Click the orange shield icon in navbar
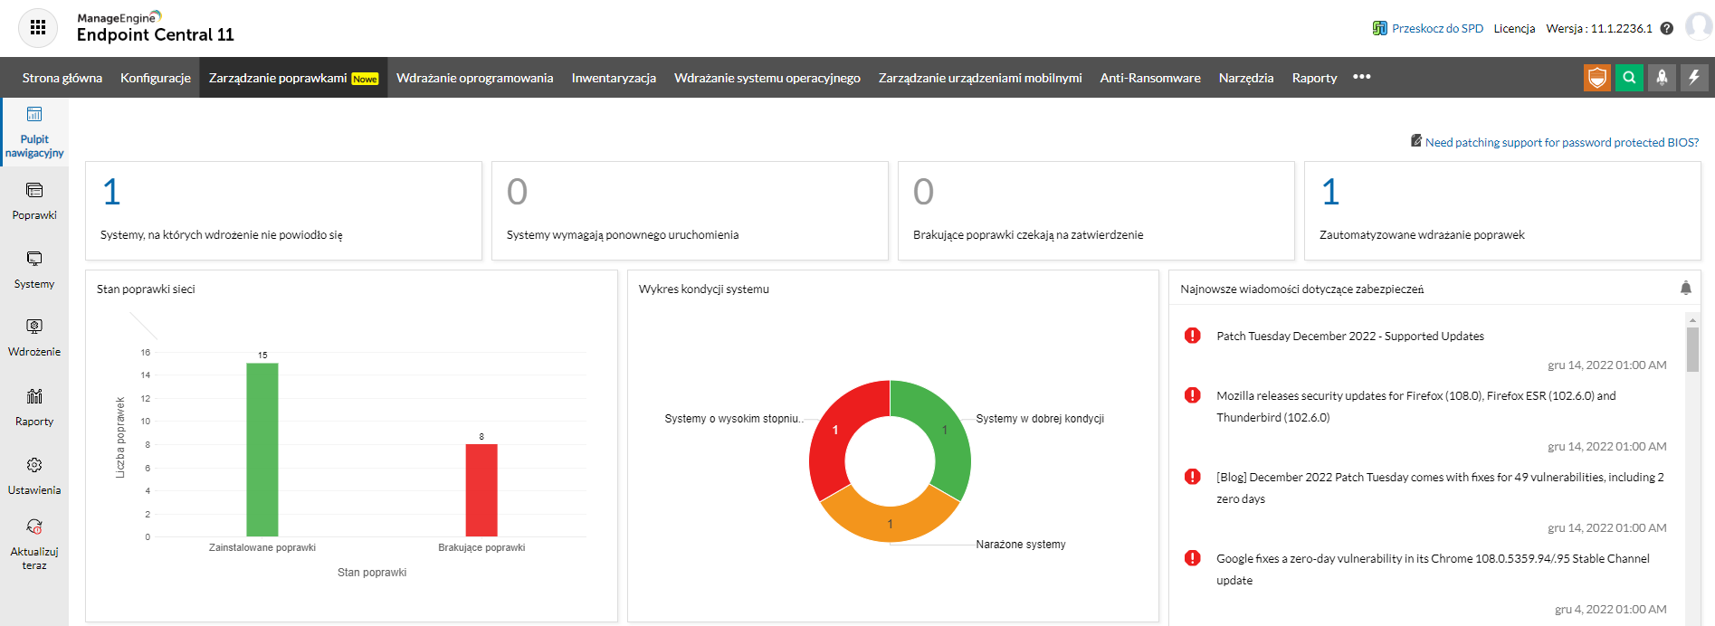Viewport: 1715px width, 626px height. [x=1597, y=78]
